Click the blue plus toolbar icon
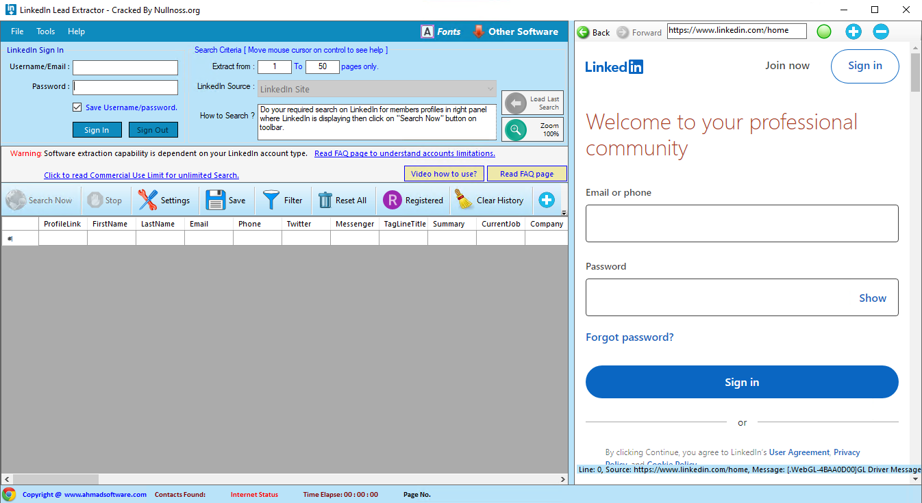The height and width of the screenshot is (503, 922). pyautogui.click(x=546, y=200)
